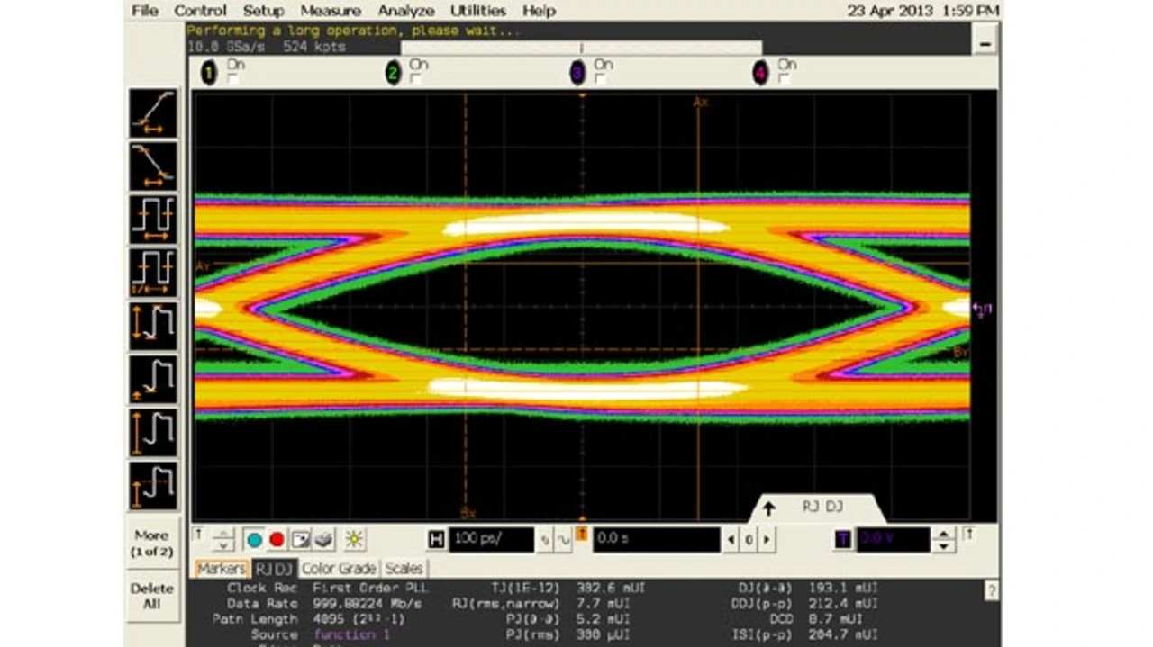Click the red Stop acquisition button

coord(277,540)
